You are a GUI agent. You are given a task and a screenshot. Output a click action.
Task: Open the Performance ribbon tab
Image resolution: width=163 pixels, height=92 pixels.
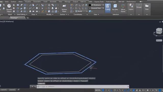pos(131,2)
